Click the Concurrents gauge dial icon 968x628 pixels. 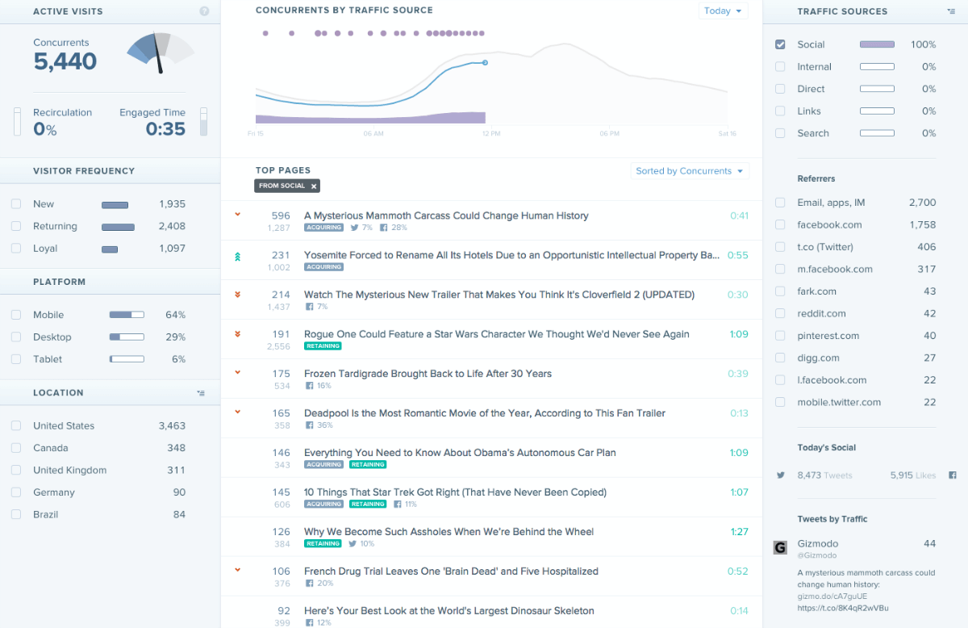click(x=158, y=55)
